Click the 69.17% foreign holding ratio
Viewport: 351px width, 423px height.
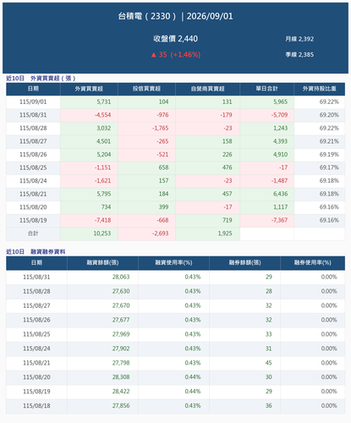pyautogui.click(x=329, y=168)
